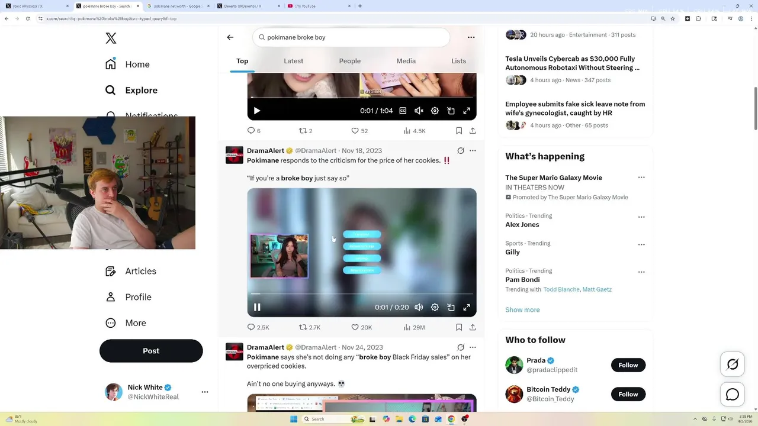Enter fullscreen on the 1:04 video
The height and width of the screenshot is (426, 758).
pos(467,111)
